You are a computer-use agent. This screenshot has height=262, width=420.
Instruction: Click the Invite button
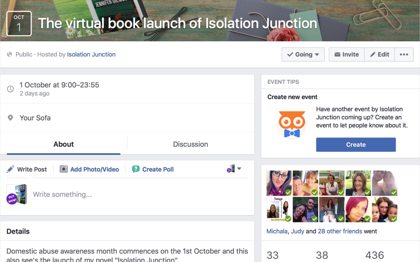[x=346, y=55]
